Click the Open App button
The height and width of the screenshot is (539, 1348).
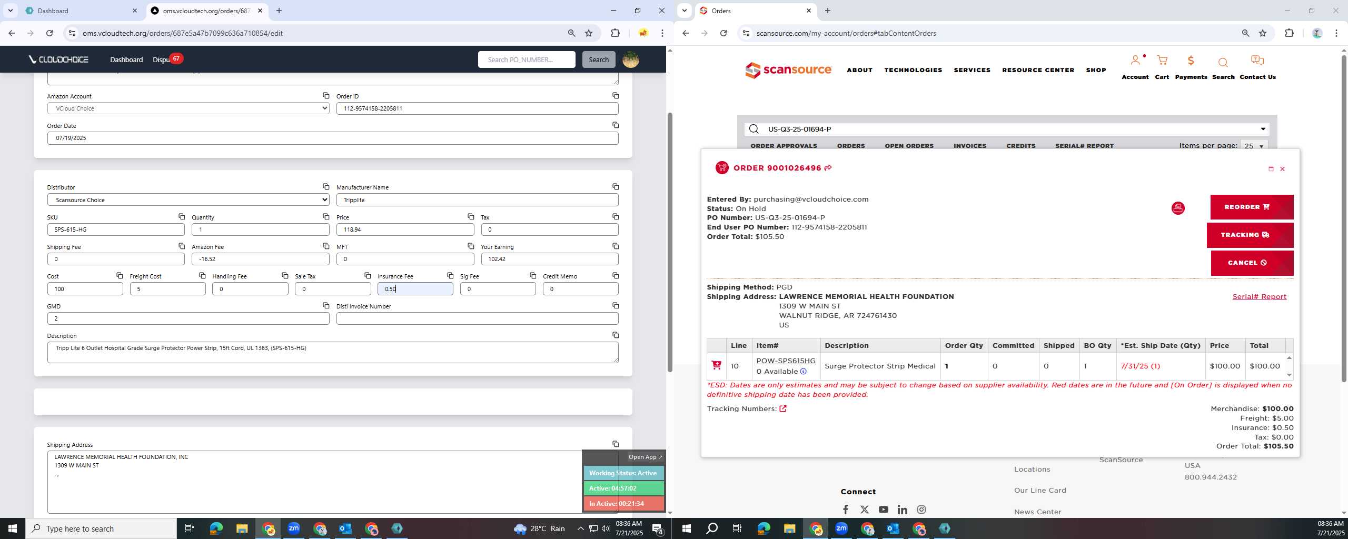tap(645, 457)
